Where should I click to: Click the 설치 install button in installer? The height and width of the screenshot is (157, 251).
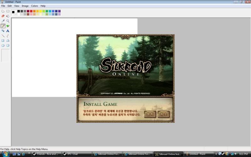(x=150, y=114)
